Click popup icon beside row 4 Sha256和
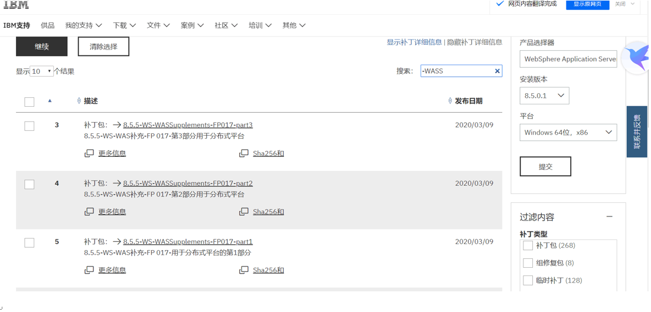 (x=244, y=212)
